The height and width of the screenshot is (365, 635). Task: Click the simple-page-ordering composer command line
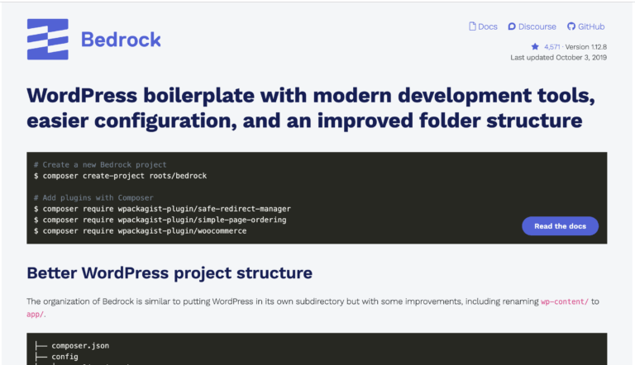pyautogui.click(x=160, y=220)
